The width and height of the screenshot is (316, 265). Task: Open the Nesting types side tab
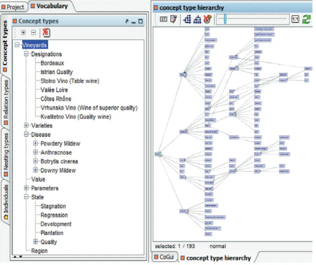tap(6, 154)
